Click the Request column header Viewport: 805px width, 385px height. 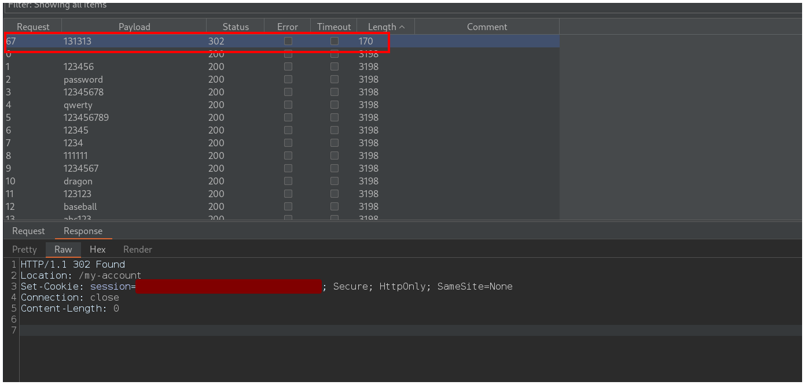tap(33, 27)
